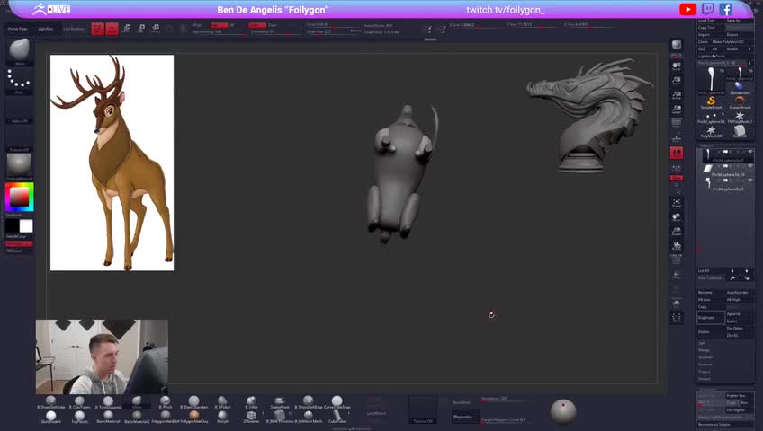This screenshot has height=431, width=763.
Task: Open the LightBox browser
Action: 45,29
